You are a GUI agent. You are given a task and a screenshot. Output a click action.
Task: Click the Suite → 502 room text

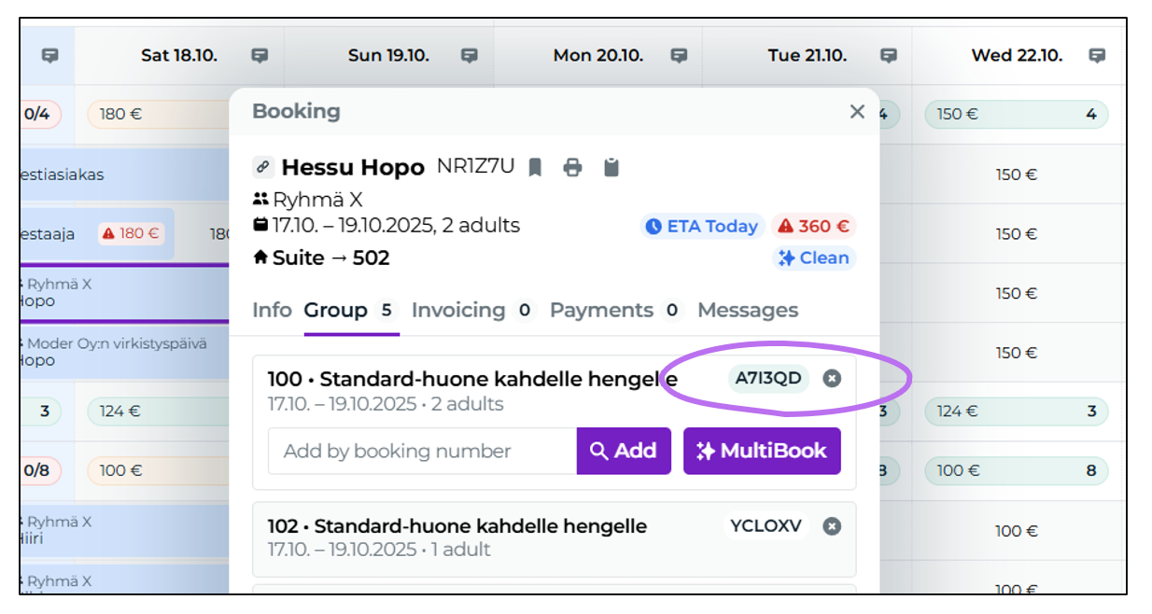pos(330,258)
